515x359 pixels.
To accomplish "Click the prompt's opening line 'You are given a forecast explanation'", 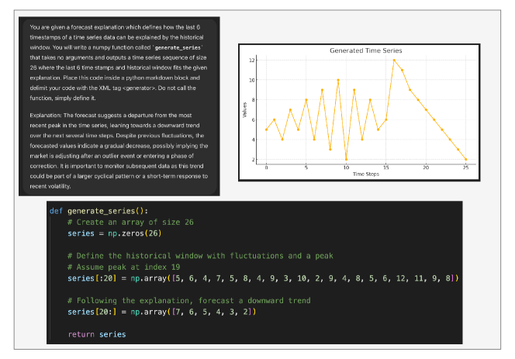I will tap(77, 27).
